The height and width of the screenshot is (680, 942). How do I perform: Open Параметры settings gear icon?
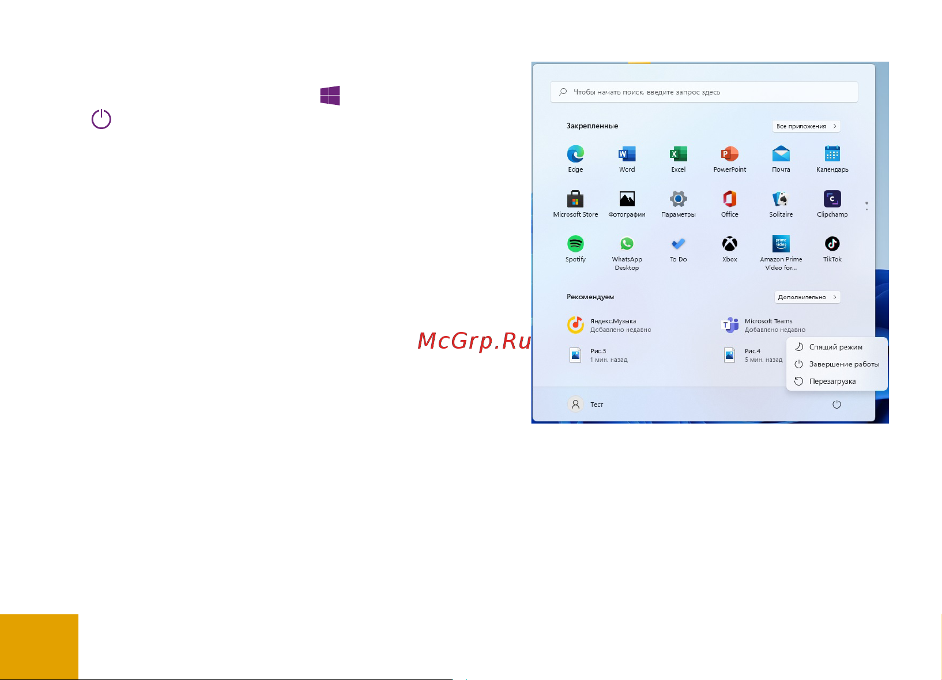(678, 199)
